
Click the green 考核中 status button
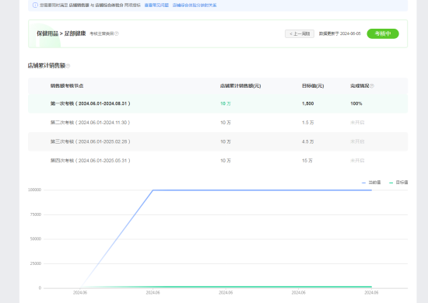click(x=383, y=33)
